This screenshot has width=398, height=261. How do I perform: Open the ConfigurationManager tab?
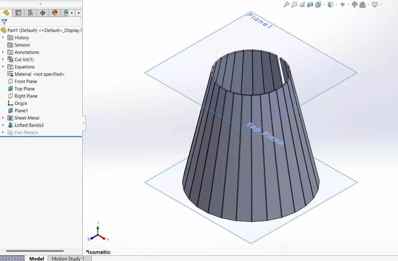click(x=30, y=13)
